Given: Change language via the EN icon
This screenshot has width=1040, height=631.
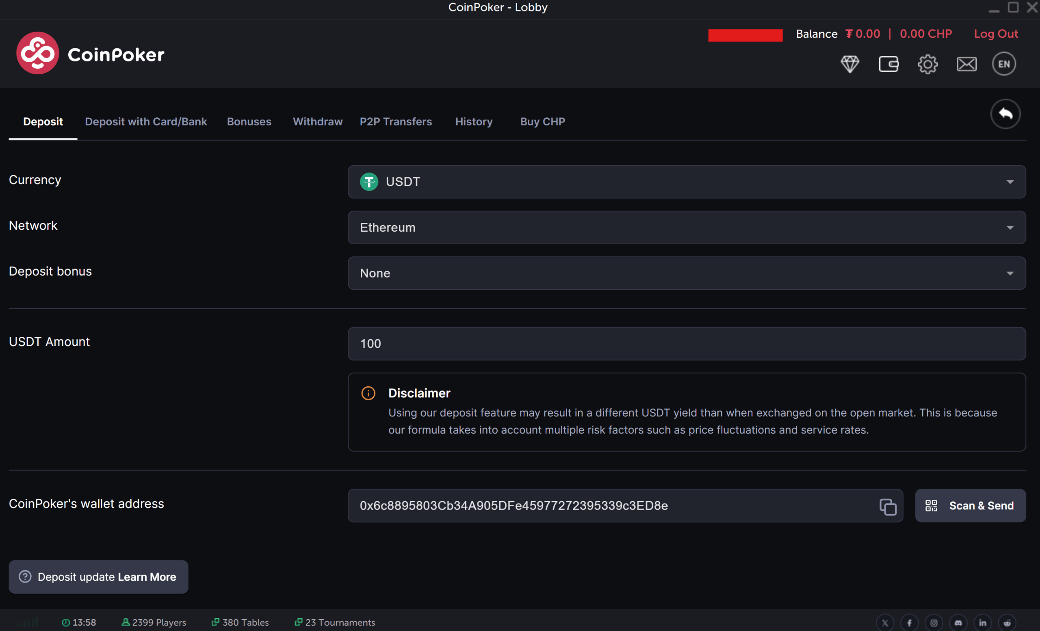Looking at the screenshot, I should pyautogui.click(x=1004, y=64).
